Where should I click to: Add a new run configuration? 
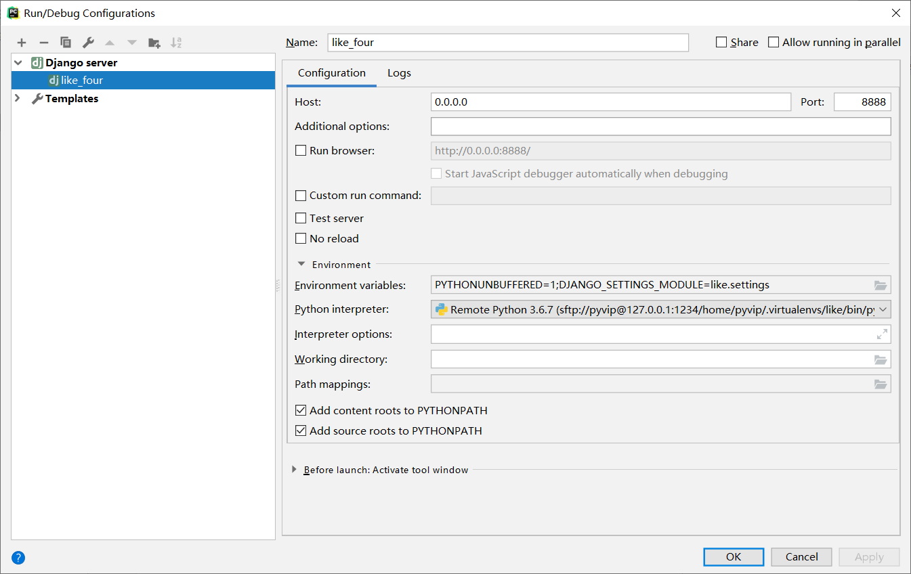[x=22, y=43]
